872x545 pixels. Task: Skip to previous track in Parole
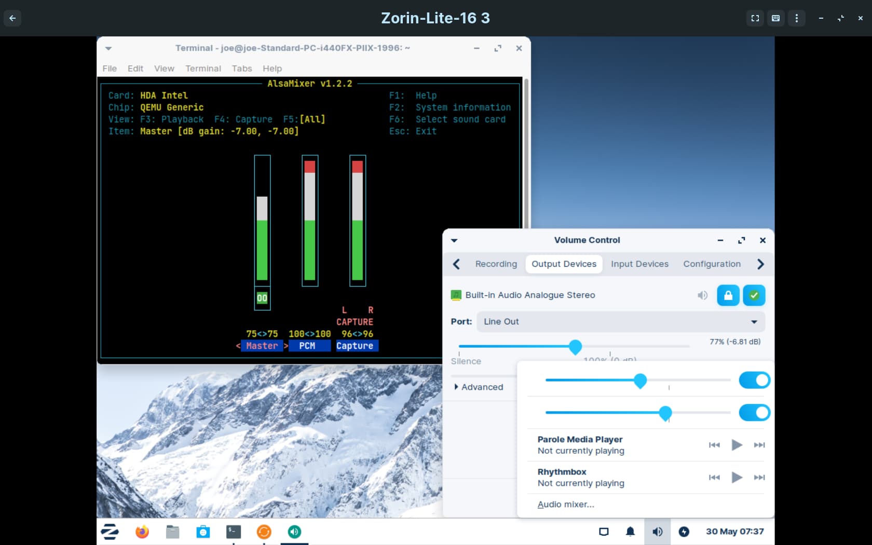(x=714, y=445)
